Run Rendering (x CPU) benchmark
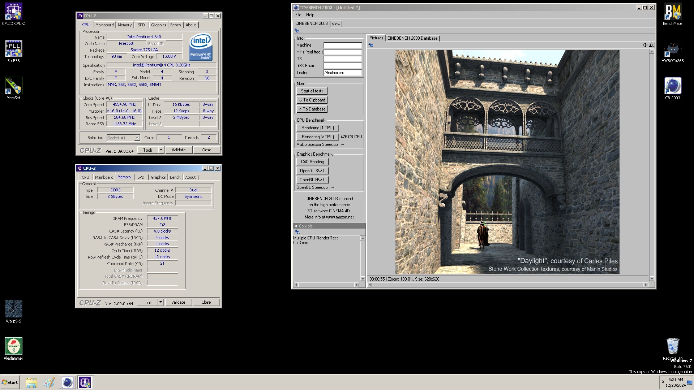Viewport: 694px width, 390px height. click(318, 137)
